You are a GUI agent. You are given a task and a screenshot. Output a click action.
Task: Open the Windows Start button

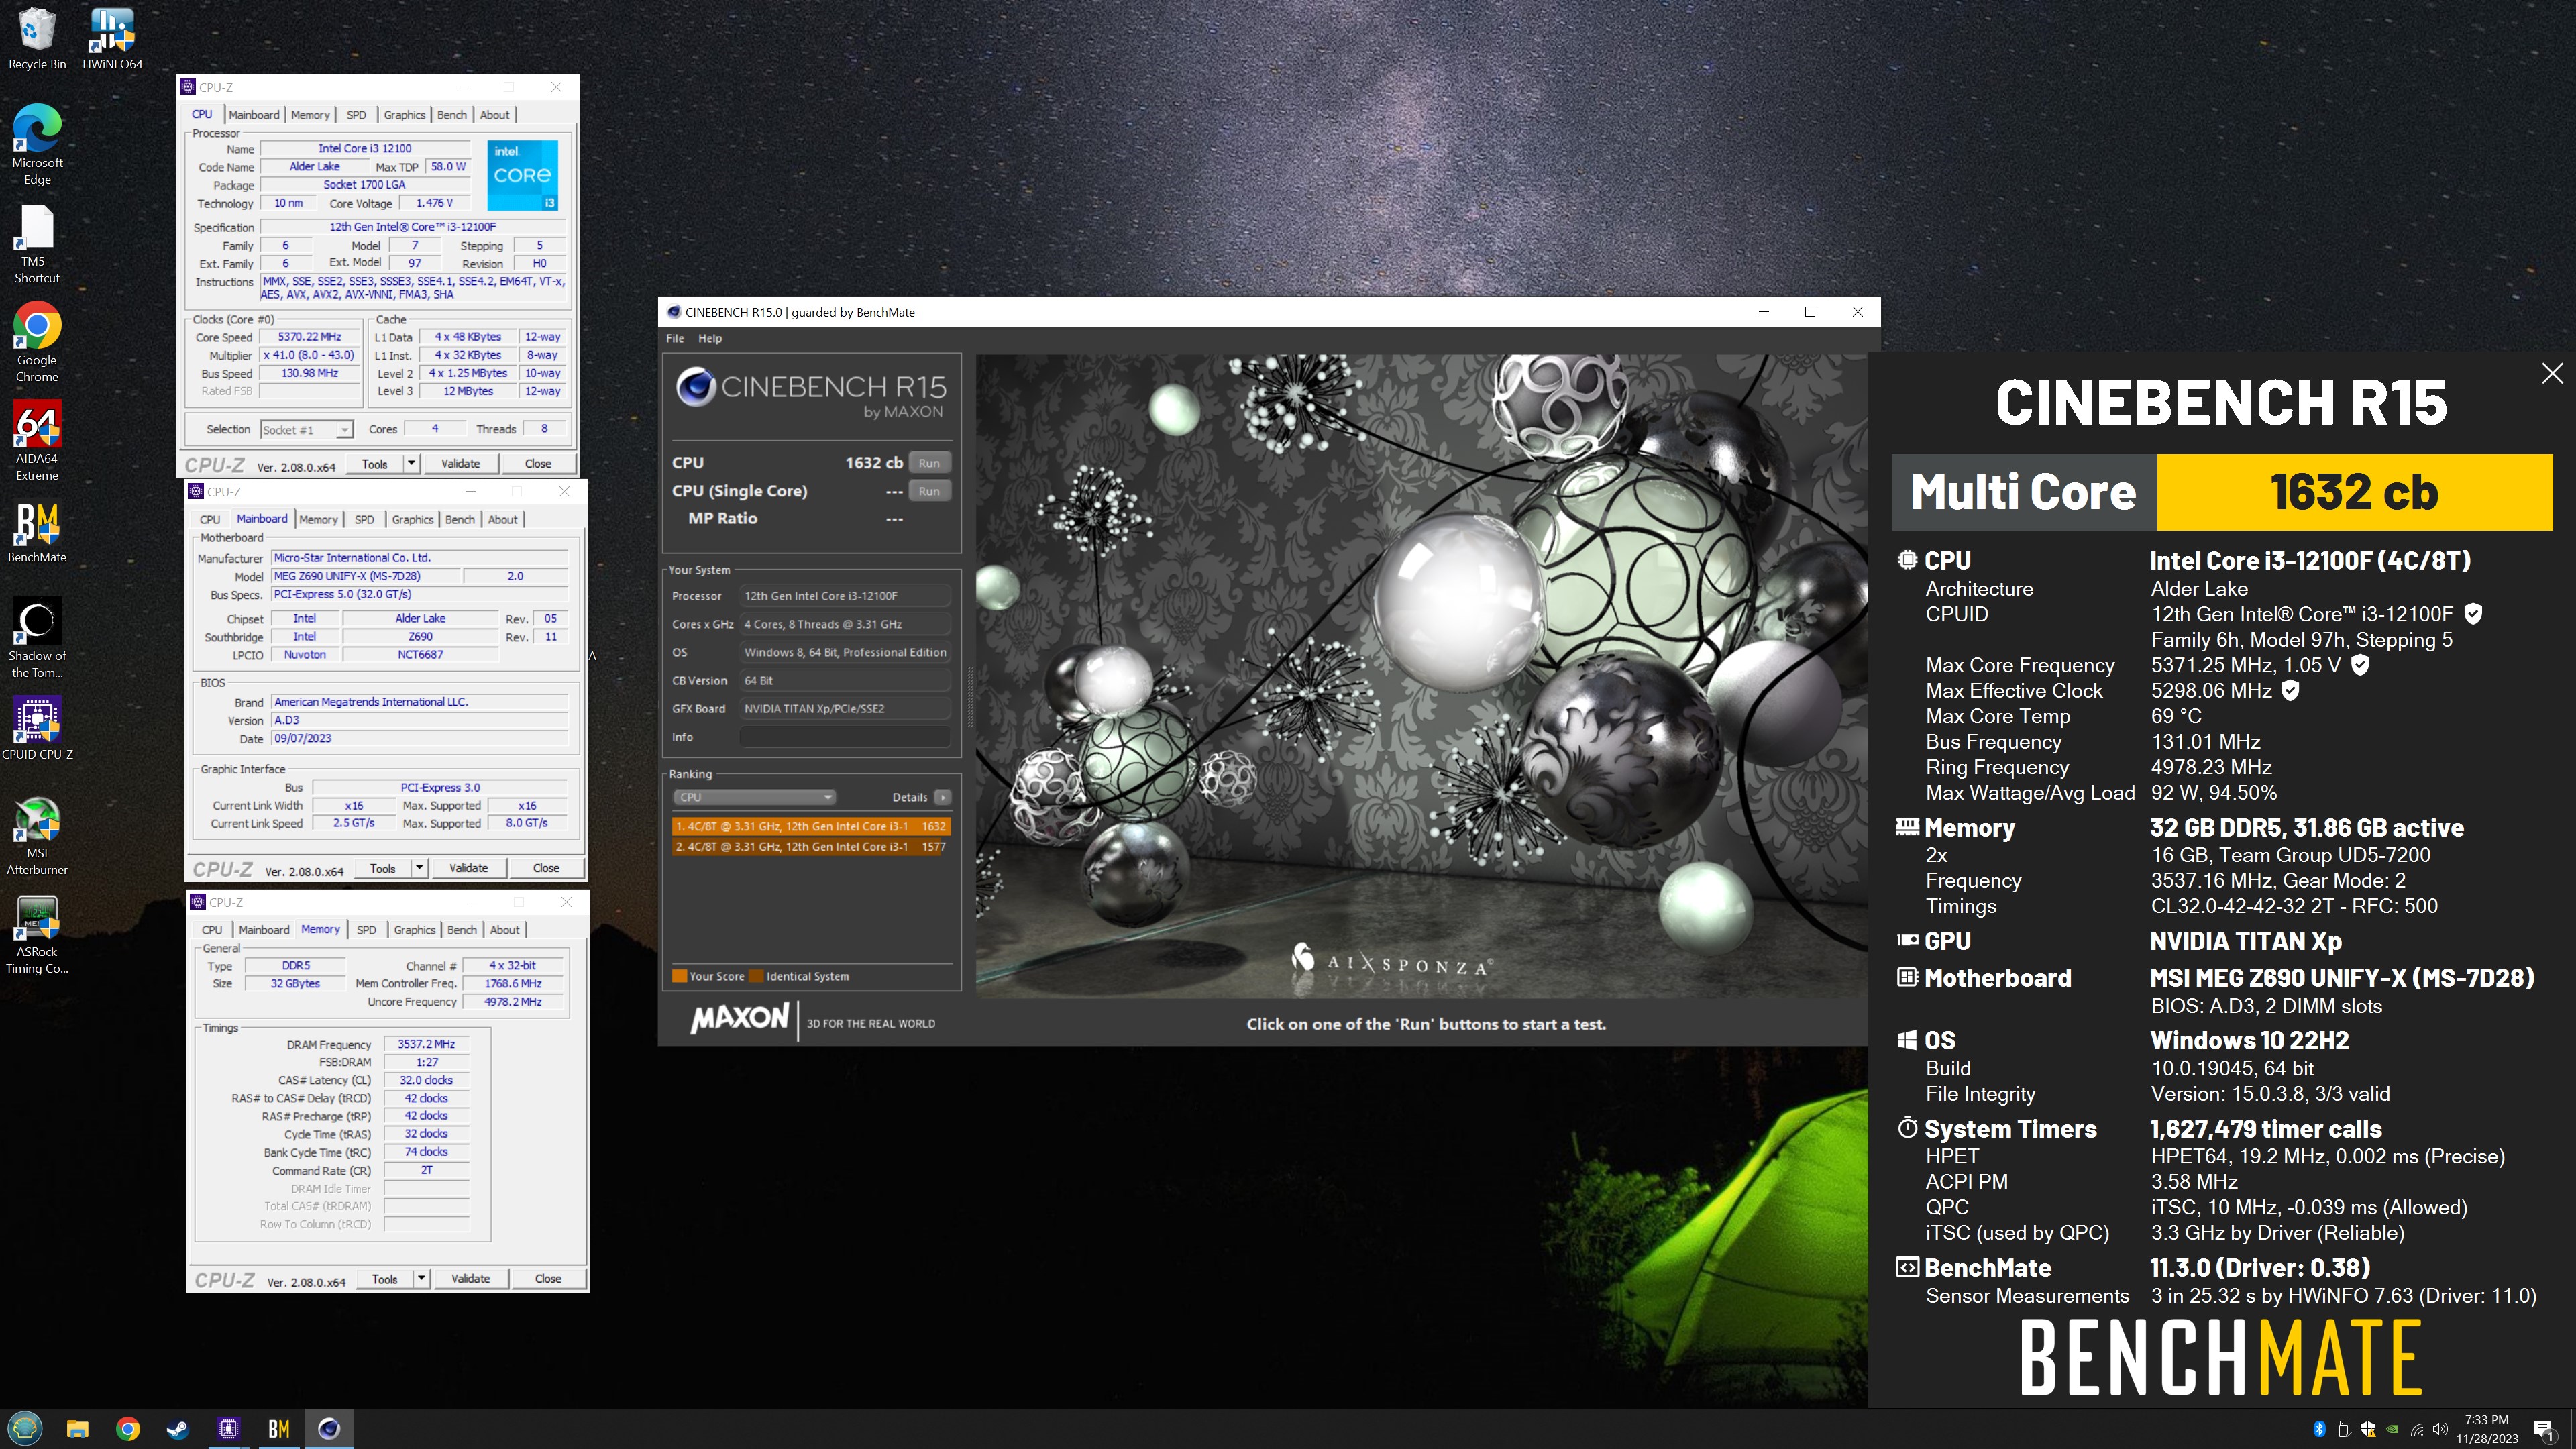pos(25,1428)
